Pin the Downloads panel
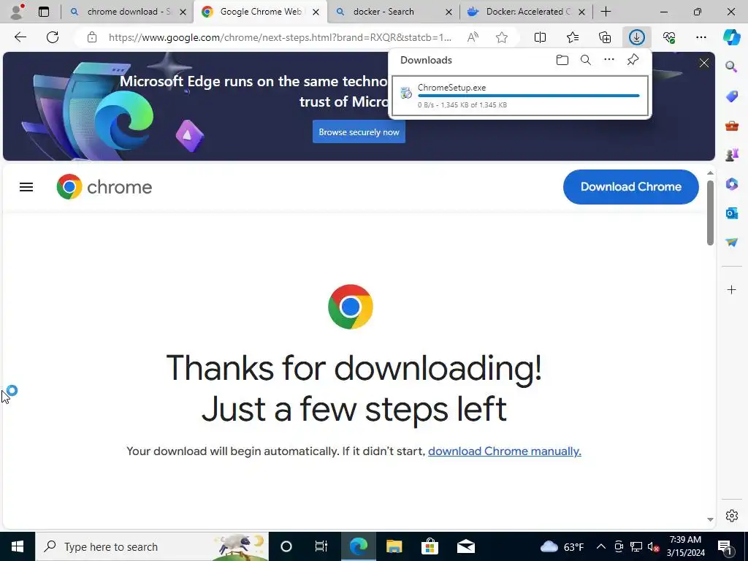Screen dimensions: 748x561 pyautogui.click(x=633, y=60)
